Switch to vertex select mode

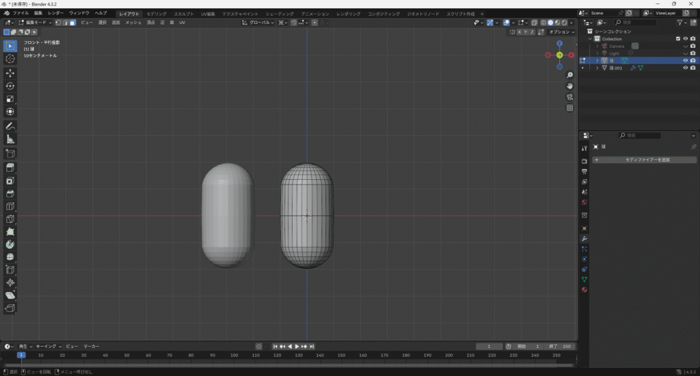point(58,23)
